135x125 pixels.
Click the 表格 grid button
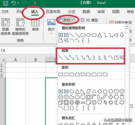(35, 25)
